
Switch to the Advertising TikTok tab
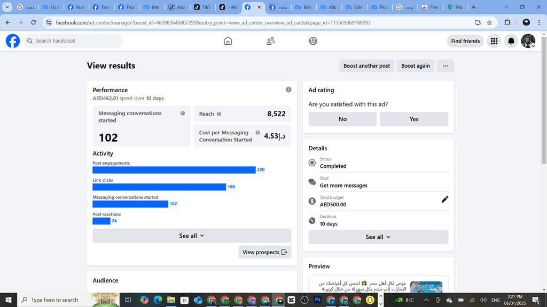177,7
